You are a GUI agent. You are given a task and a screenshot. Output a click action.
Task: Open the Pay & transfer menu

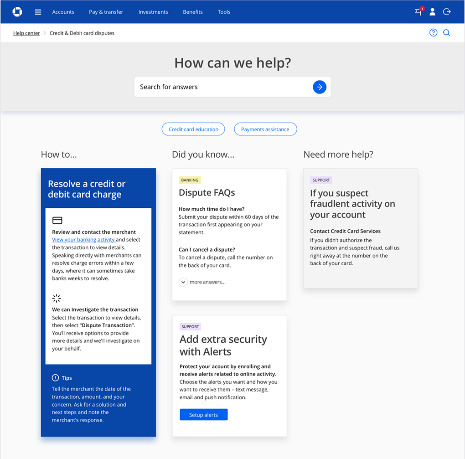(x=106, y=12)
